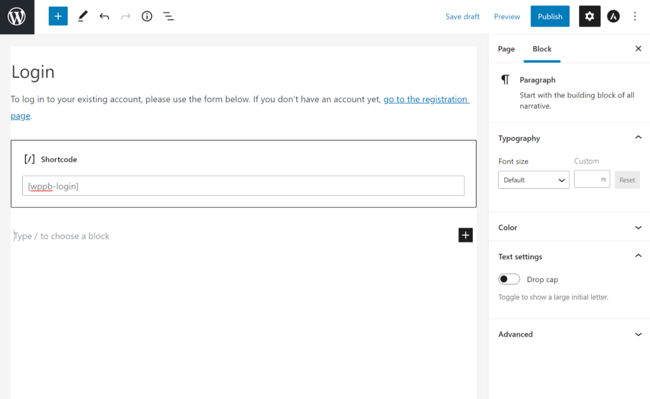Close the settings sidebar with X
This screenshot has height=399, width=650.
point(639,49)
